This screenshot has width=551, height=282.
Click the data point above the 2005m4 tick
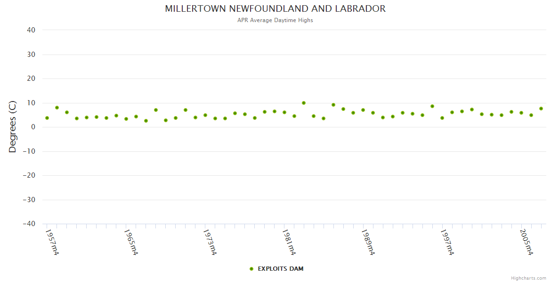point(521,113)
